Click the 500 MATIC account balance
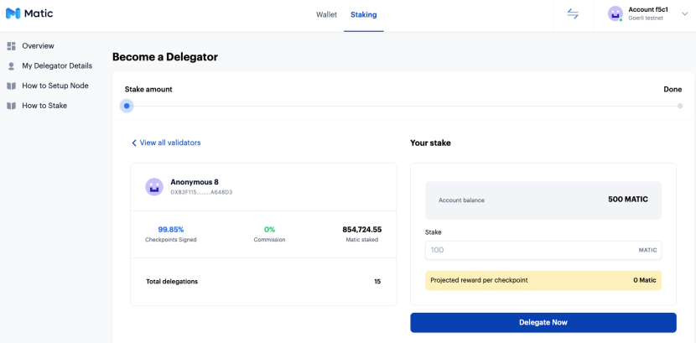The height and width of the screenshot is (343, 696). click(x=628, y=200)
